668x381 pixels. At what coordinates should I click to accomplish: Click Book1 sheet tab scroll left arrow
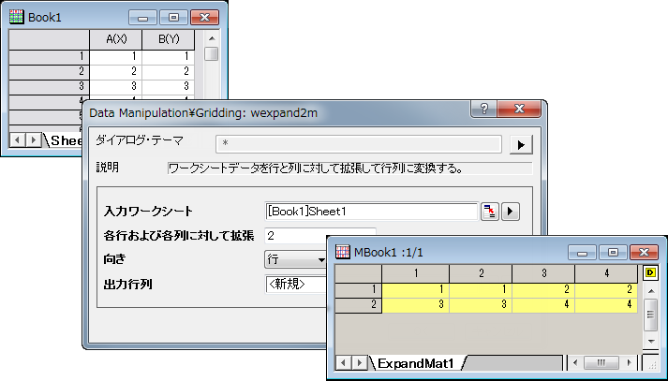point(17,139)
